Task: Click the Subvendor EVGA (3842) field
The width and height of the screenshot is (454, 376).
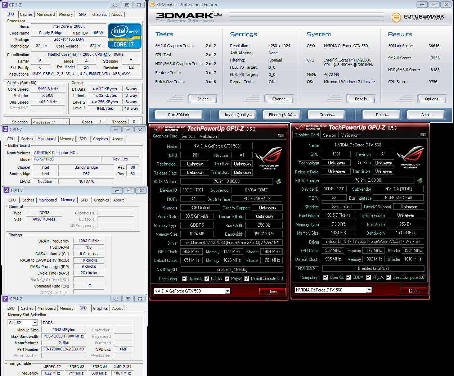Action: click(x=257, y=190)
